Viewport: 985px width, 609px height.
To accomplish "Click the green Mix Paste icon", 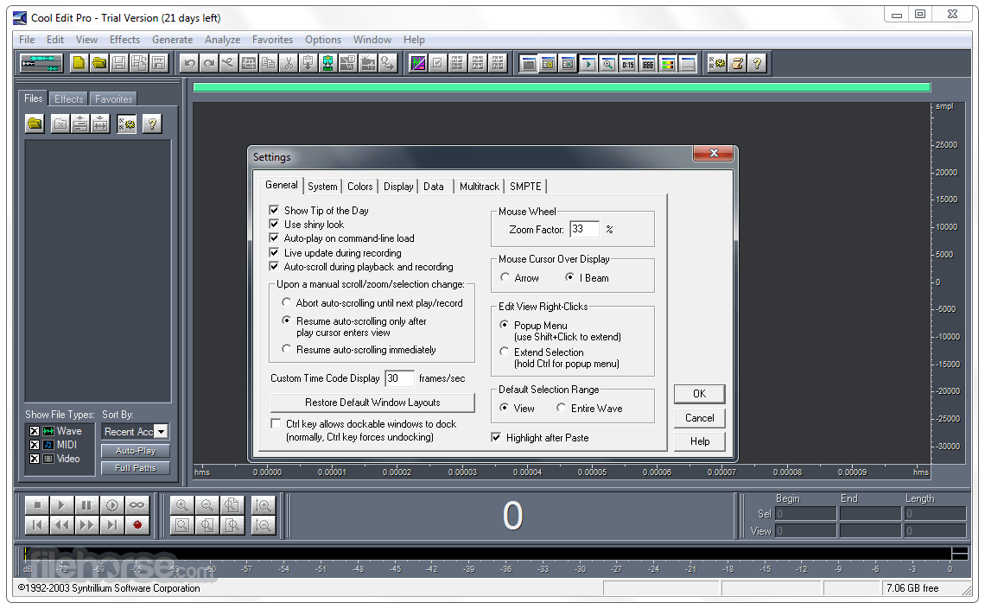I will [x=328, y=63].
